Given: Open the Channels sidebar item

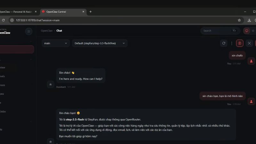Looking at the screenshot, I should tap(3, 76).
